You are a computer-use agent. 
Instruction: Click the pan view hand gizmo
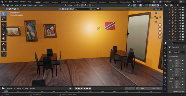(x=160, y=29)
